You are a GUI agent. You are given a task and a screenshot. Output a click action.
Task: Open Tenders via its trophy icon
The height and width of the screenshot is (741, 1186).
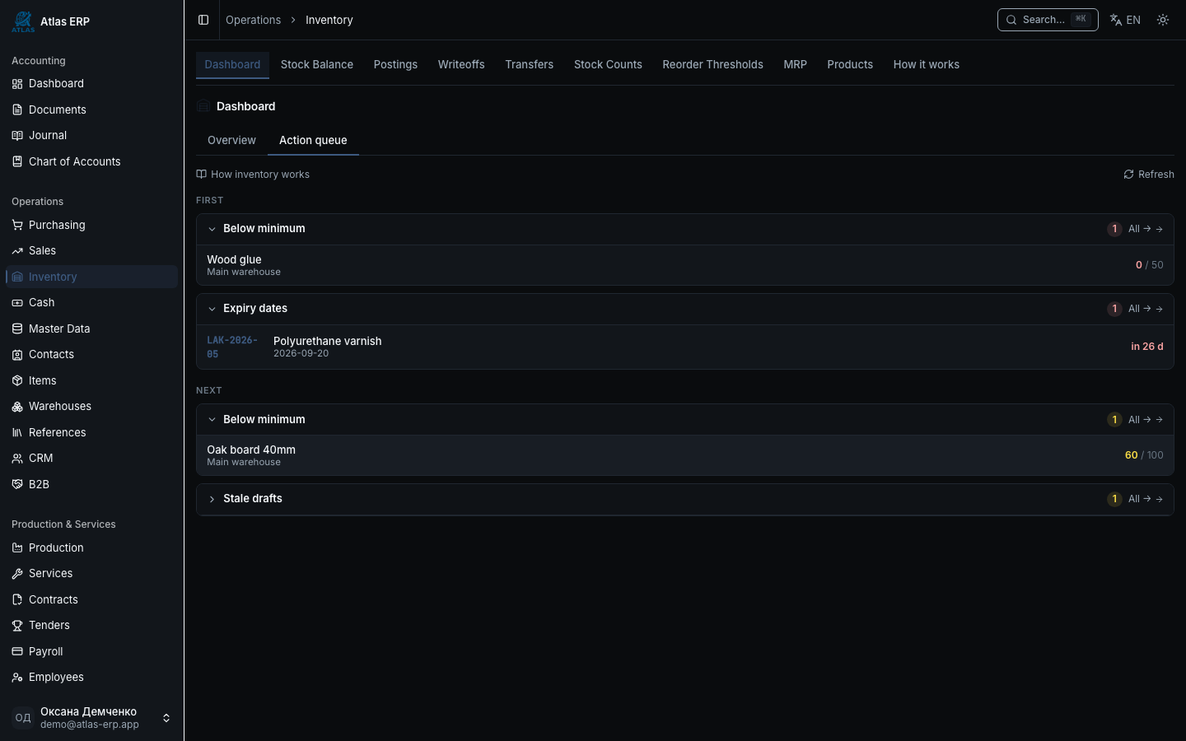click(17, 625)
